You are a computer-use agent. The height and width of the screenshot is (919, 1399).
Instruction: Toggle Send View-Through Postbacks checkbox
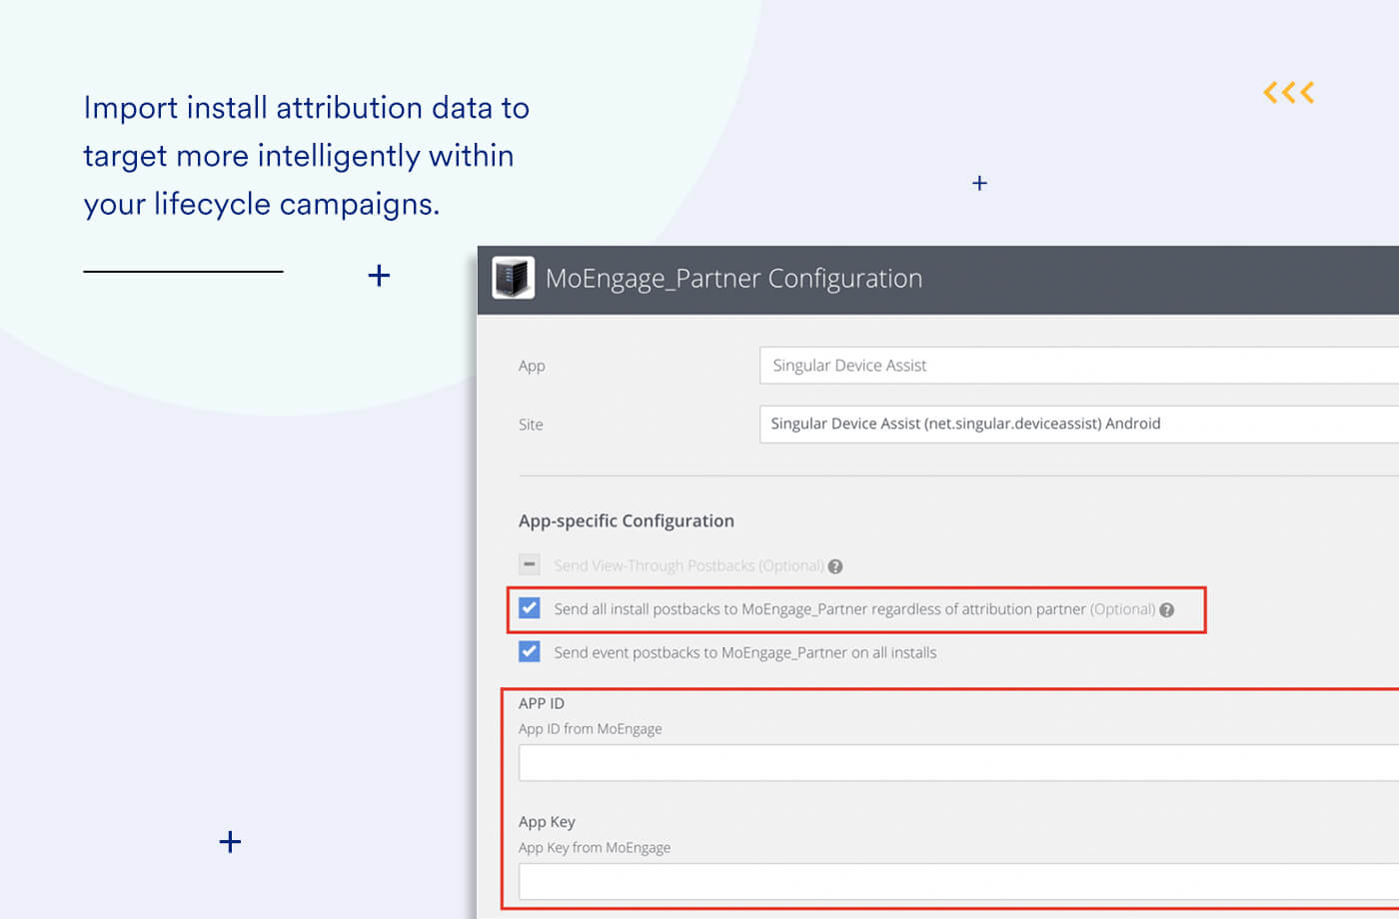(530, 564)
